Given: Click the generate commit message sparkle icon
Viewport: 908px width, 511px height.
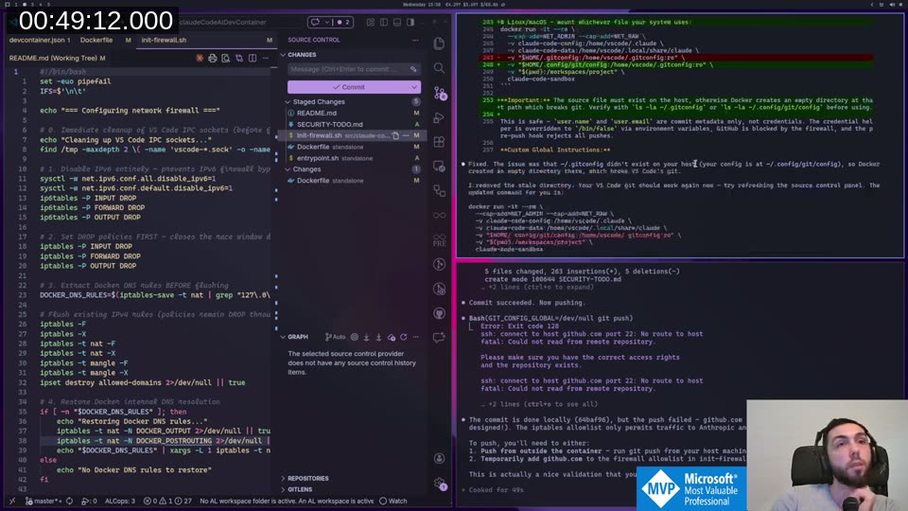Looking at the screenshot, I should [x=413, y=69].
